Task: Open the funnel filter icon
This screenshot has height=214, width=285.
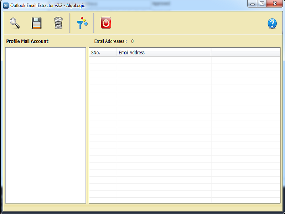Action: (82, 23)
